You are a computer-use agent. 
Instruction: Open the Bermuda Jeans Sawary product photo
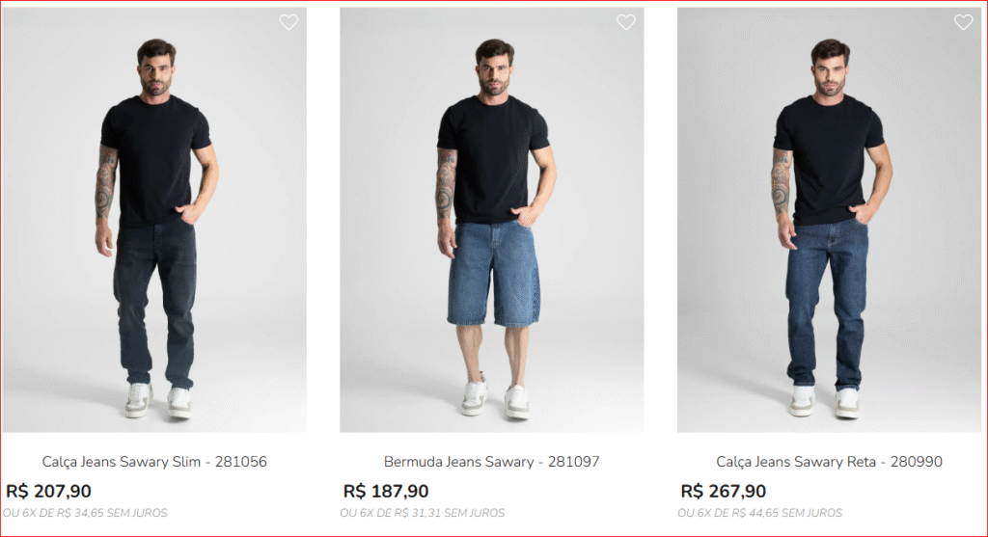492,220
